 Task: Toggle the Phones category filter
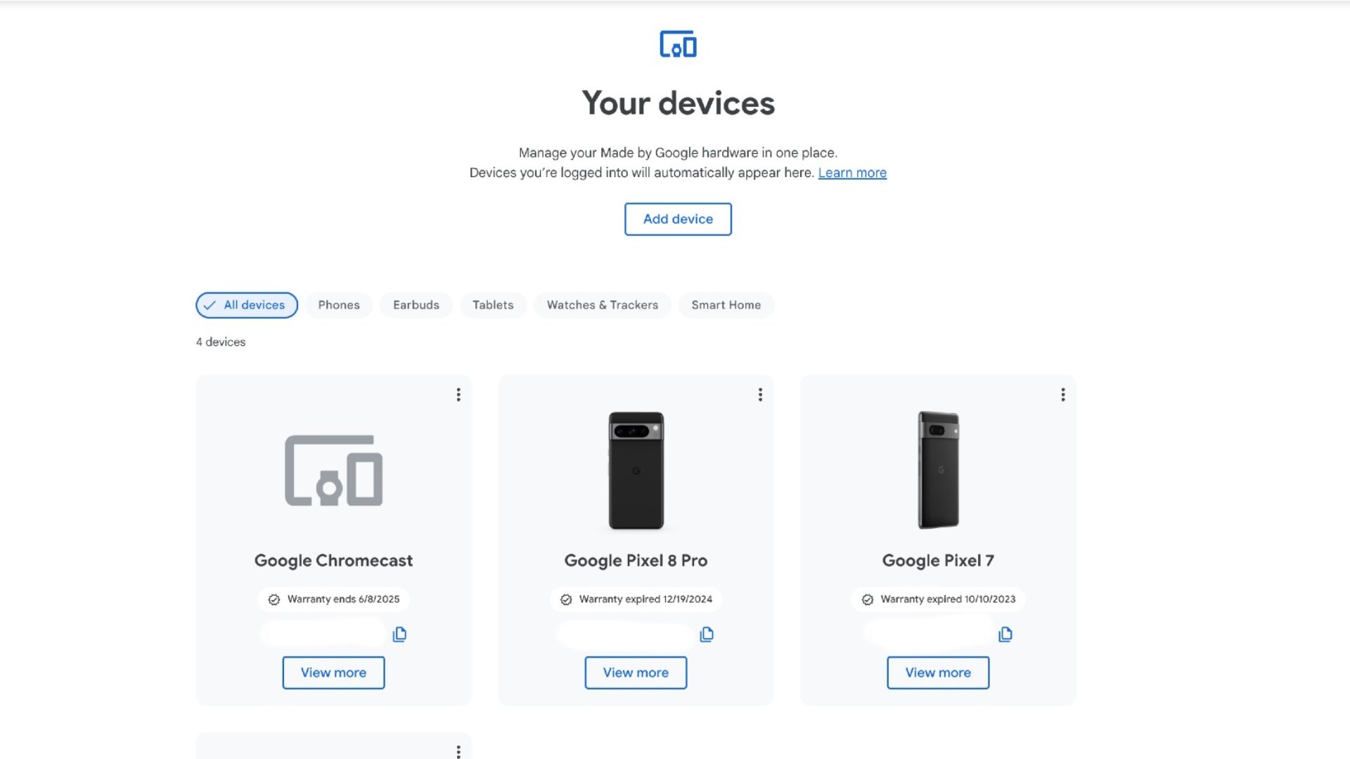click(338, 304)
